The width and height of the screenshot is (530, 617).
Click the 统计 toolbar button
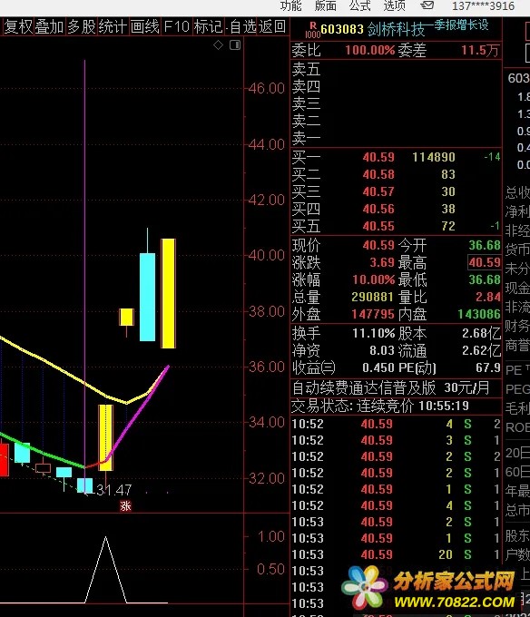coord(113,26)
